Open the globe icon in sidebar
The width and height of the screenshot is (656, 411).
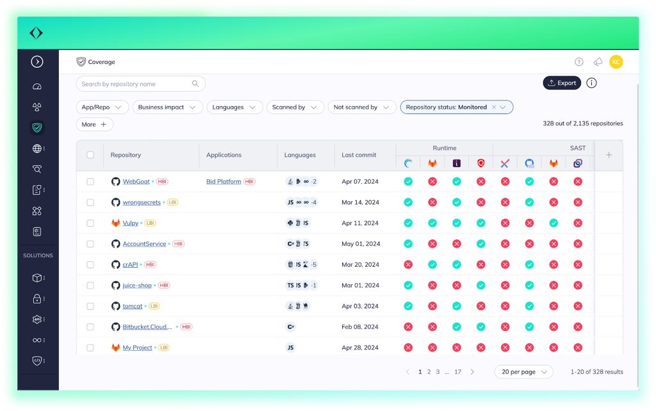[x=37, y=149]
